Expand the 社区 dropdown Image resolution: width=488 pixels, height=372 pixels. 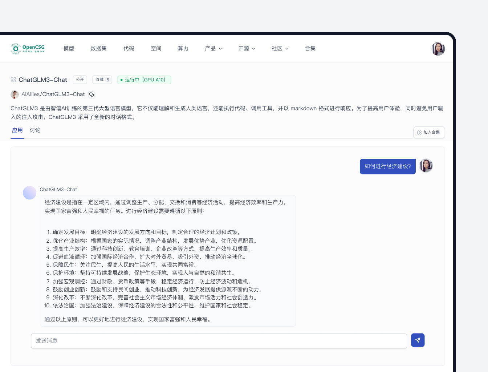pos(280,48)
